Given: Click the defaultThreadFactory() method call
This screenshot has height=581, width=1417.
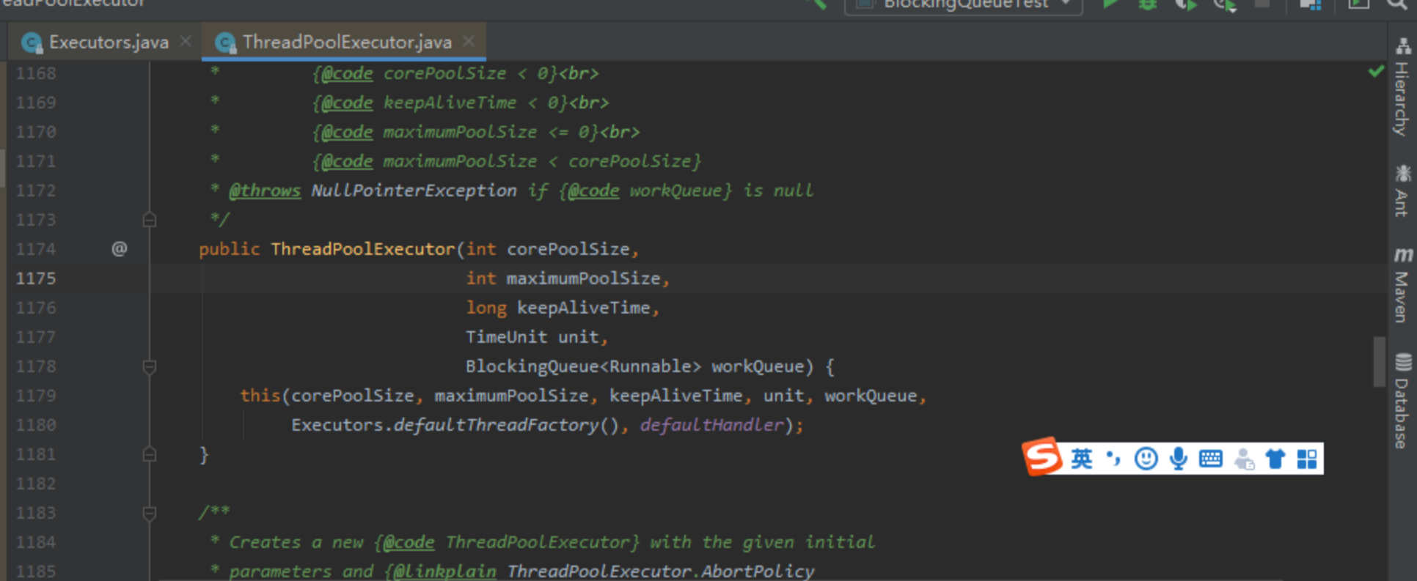Looking at the screenshot, I should (507, 425).
